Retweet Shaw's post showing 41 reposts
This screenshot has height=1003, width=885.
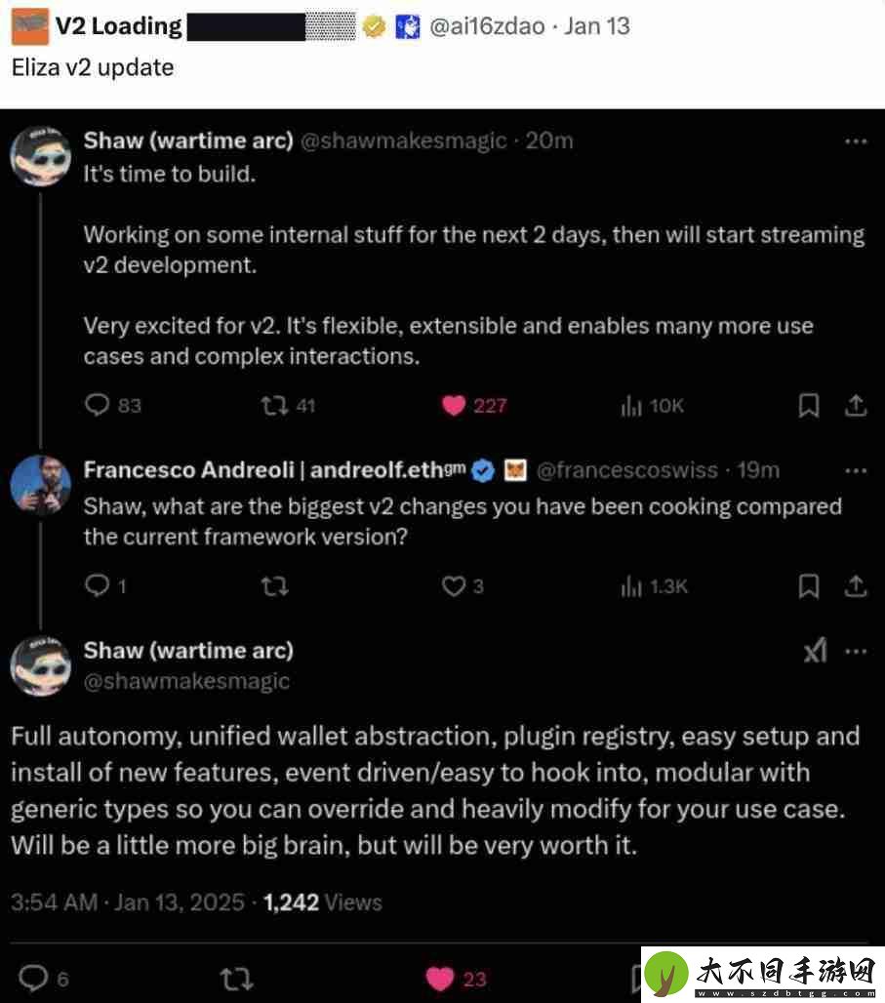274,405
